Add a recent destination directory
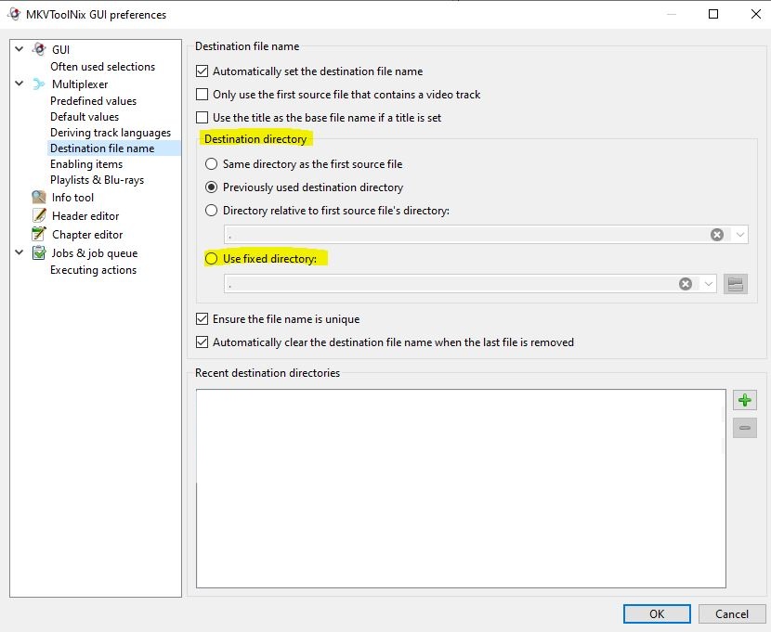 pyautogui.click(x=744, y=400)
